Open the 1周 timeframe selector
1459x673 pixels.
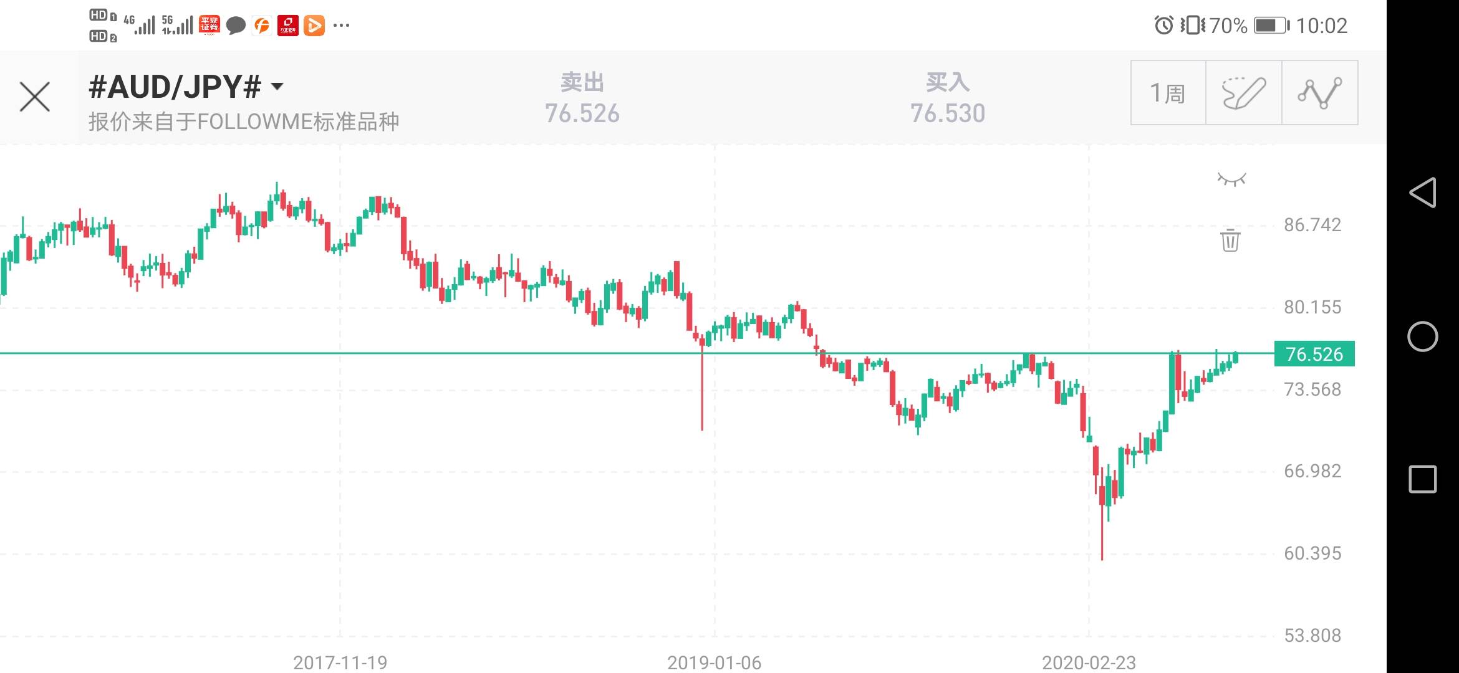pyautogui.click(x=1168, y=93)
